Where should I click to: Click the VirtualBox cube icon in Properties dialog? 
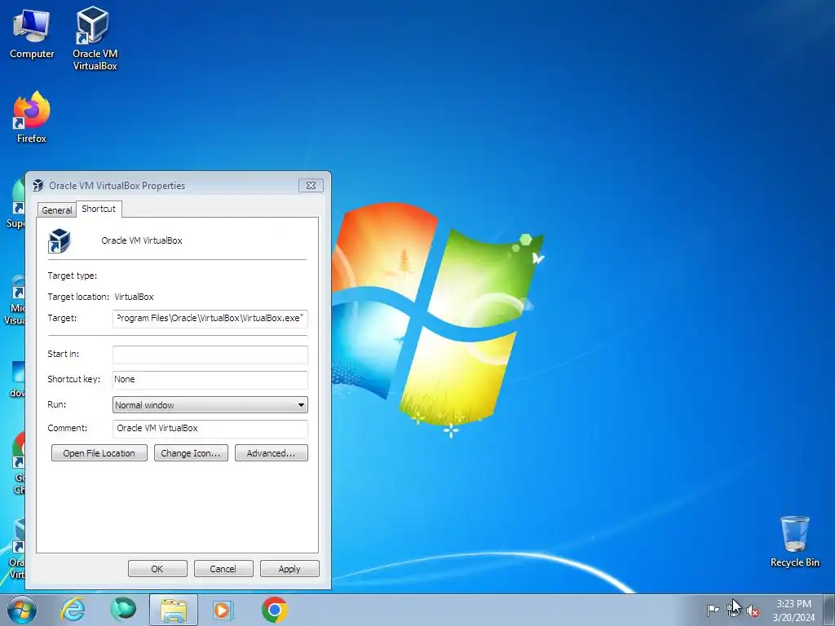[x=59, y=240]
